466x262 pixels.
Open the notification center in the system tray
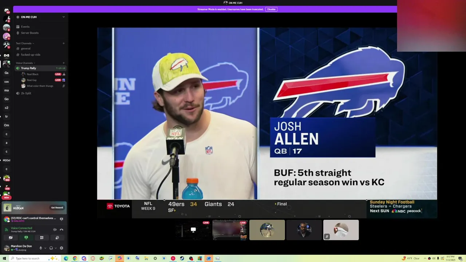[461, 258]
